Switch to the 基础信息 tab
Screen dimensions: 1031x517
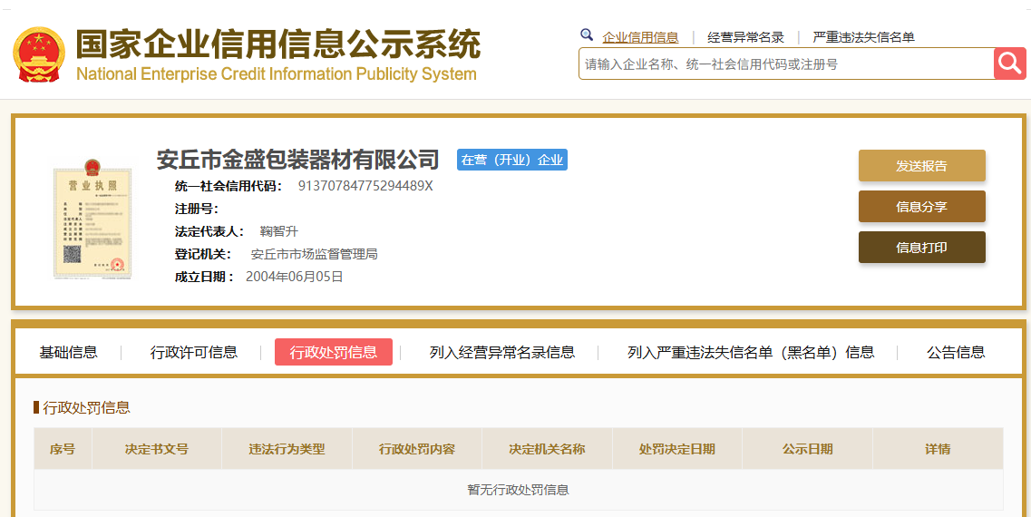(68, 352)
